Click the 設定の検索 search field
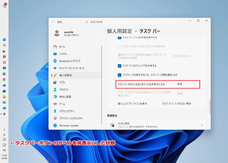The height and width of the screenshot is (163, 228). (x=130, y=22)
